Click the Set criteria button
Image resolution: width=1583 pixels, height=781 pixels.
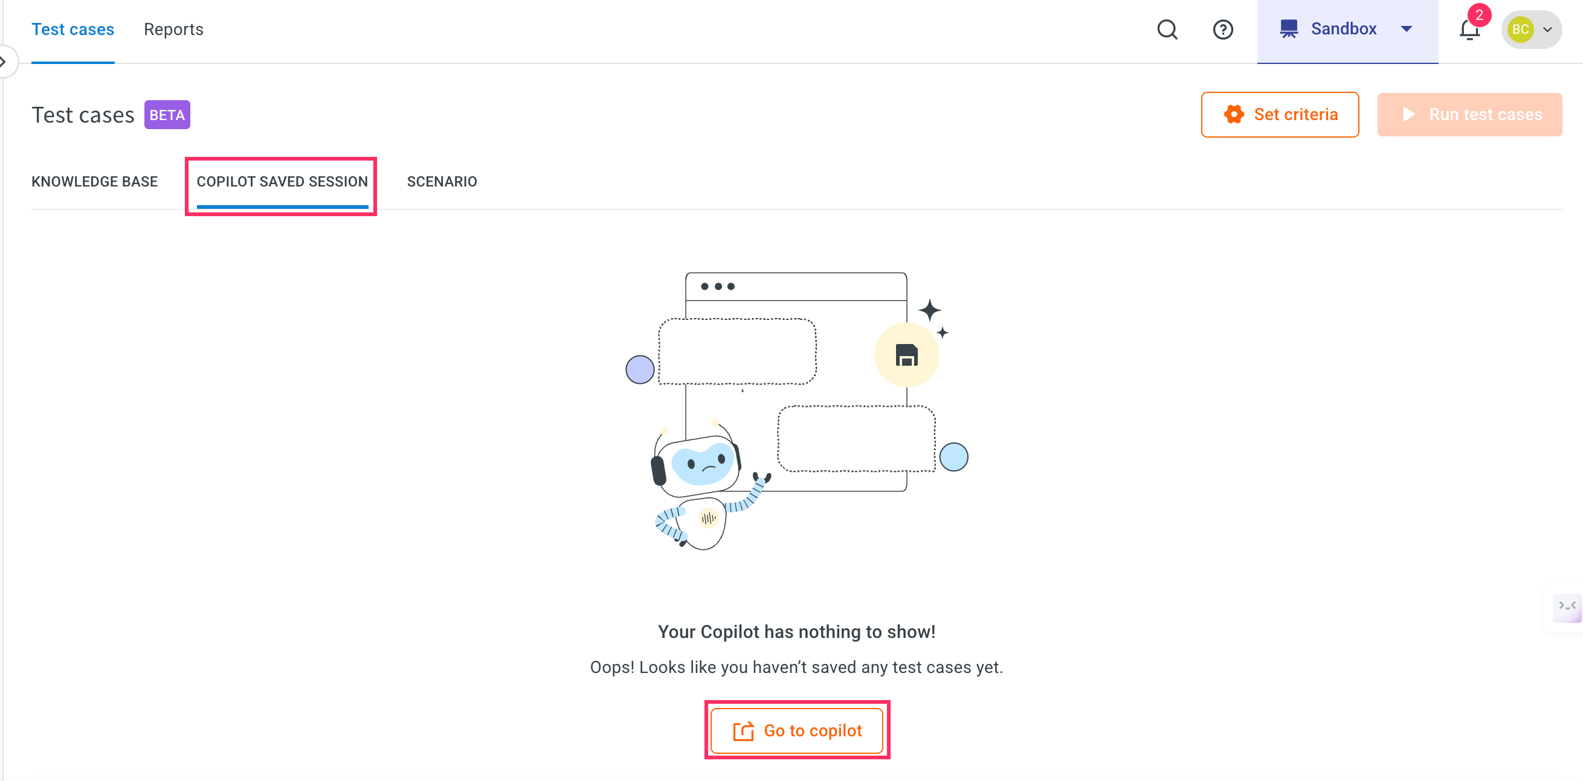coord(1280,115)
